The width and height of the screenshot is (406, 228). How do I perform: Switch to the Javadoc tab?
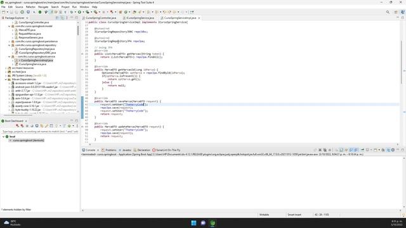[x=125, y=150]
